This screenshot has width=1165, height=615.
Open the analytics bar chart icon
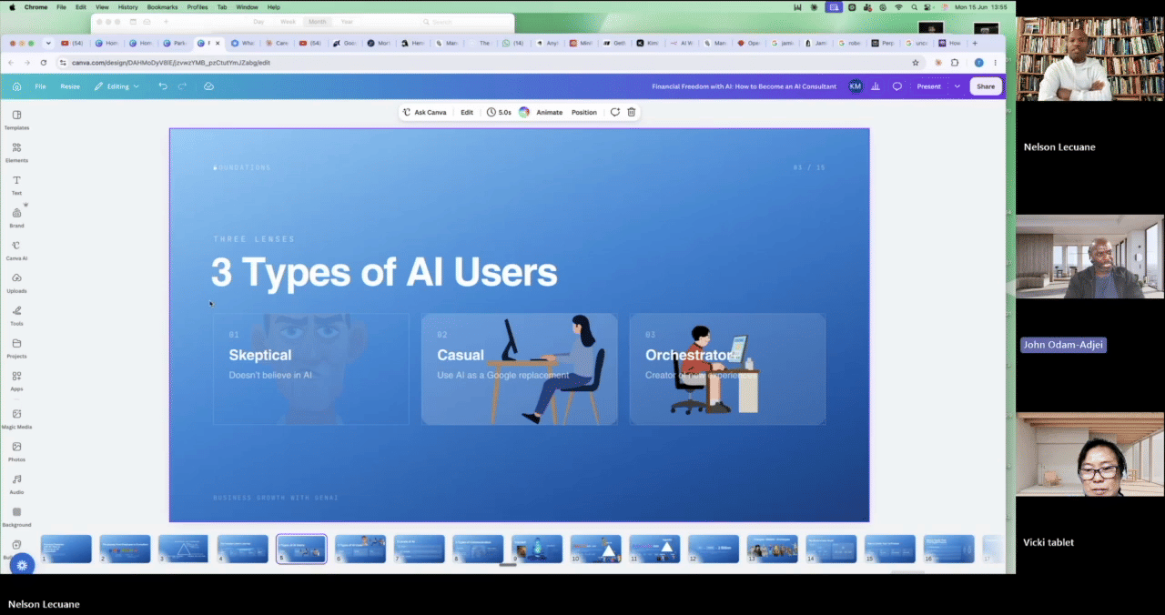pos(876,86)
